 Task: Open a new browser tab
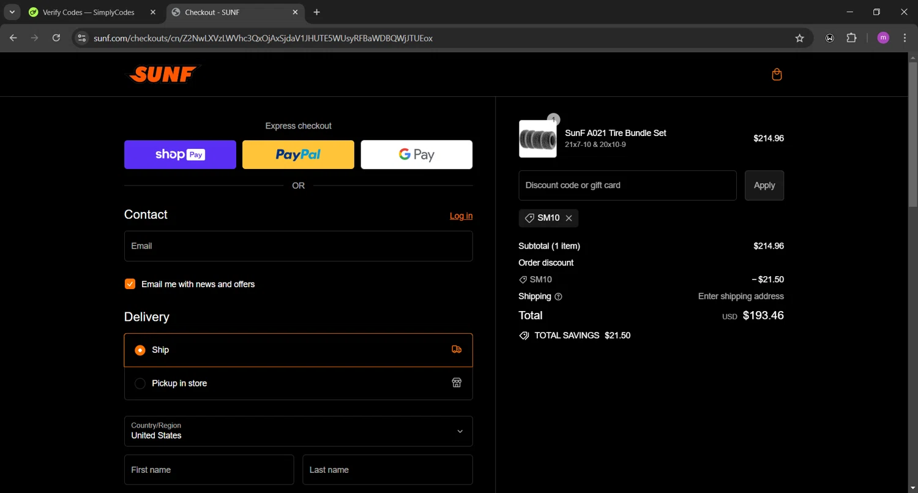tap(316, 12)
